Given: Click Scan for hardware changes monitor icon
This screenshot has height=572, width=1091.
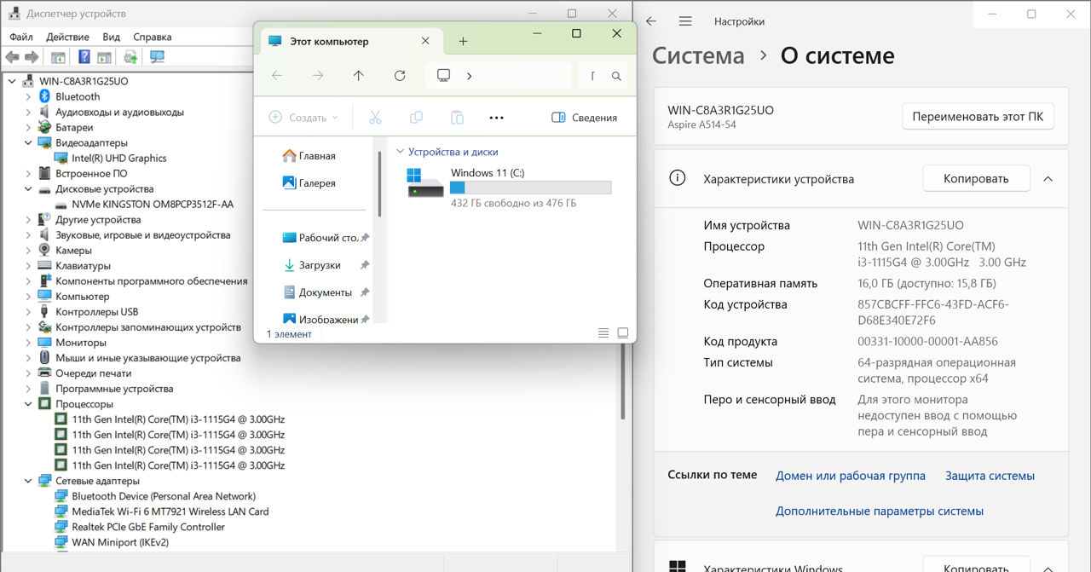Looking at the screenshot, I should point(157,57).
